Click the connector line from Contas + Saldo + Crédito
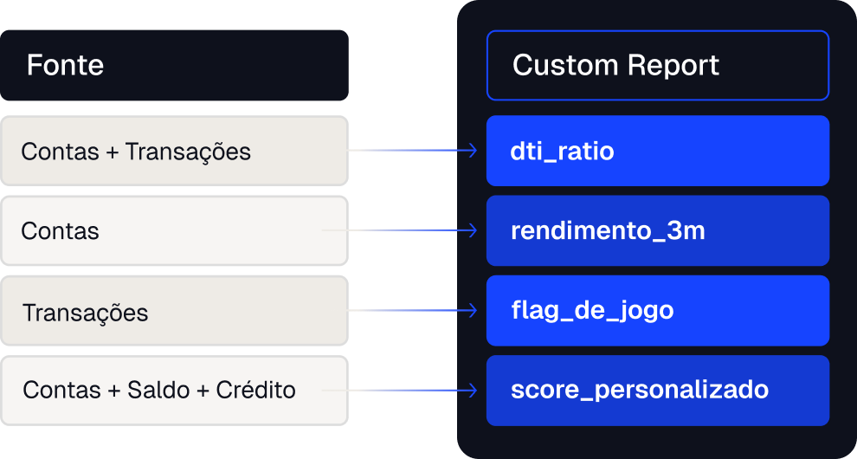857x459 pixels. pyautogui.click(x=399, y=391)
